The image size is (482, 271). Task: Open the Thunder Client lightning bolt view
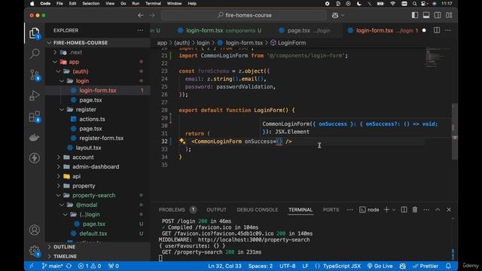coord(35,158)
